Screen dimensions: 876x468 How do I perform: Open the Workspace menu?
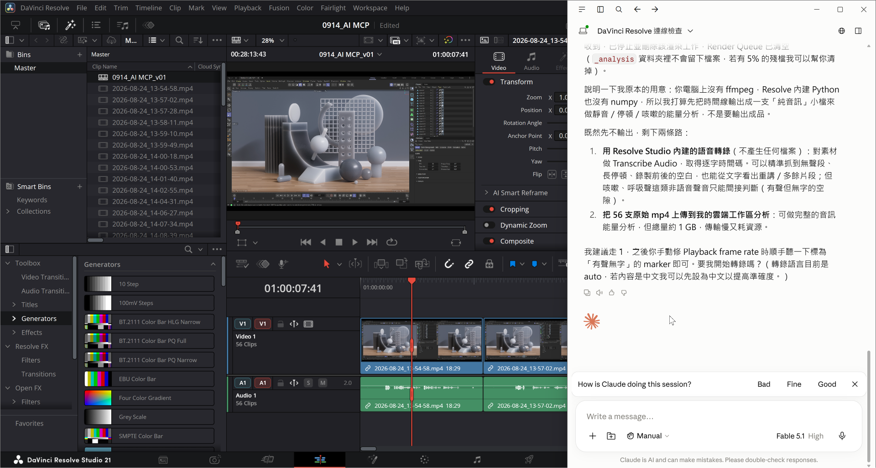point(370,8)
